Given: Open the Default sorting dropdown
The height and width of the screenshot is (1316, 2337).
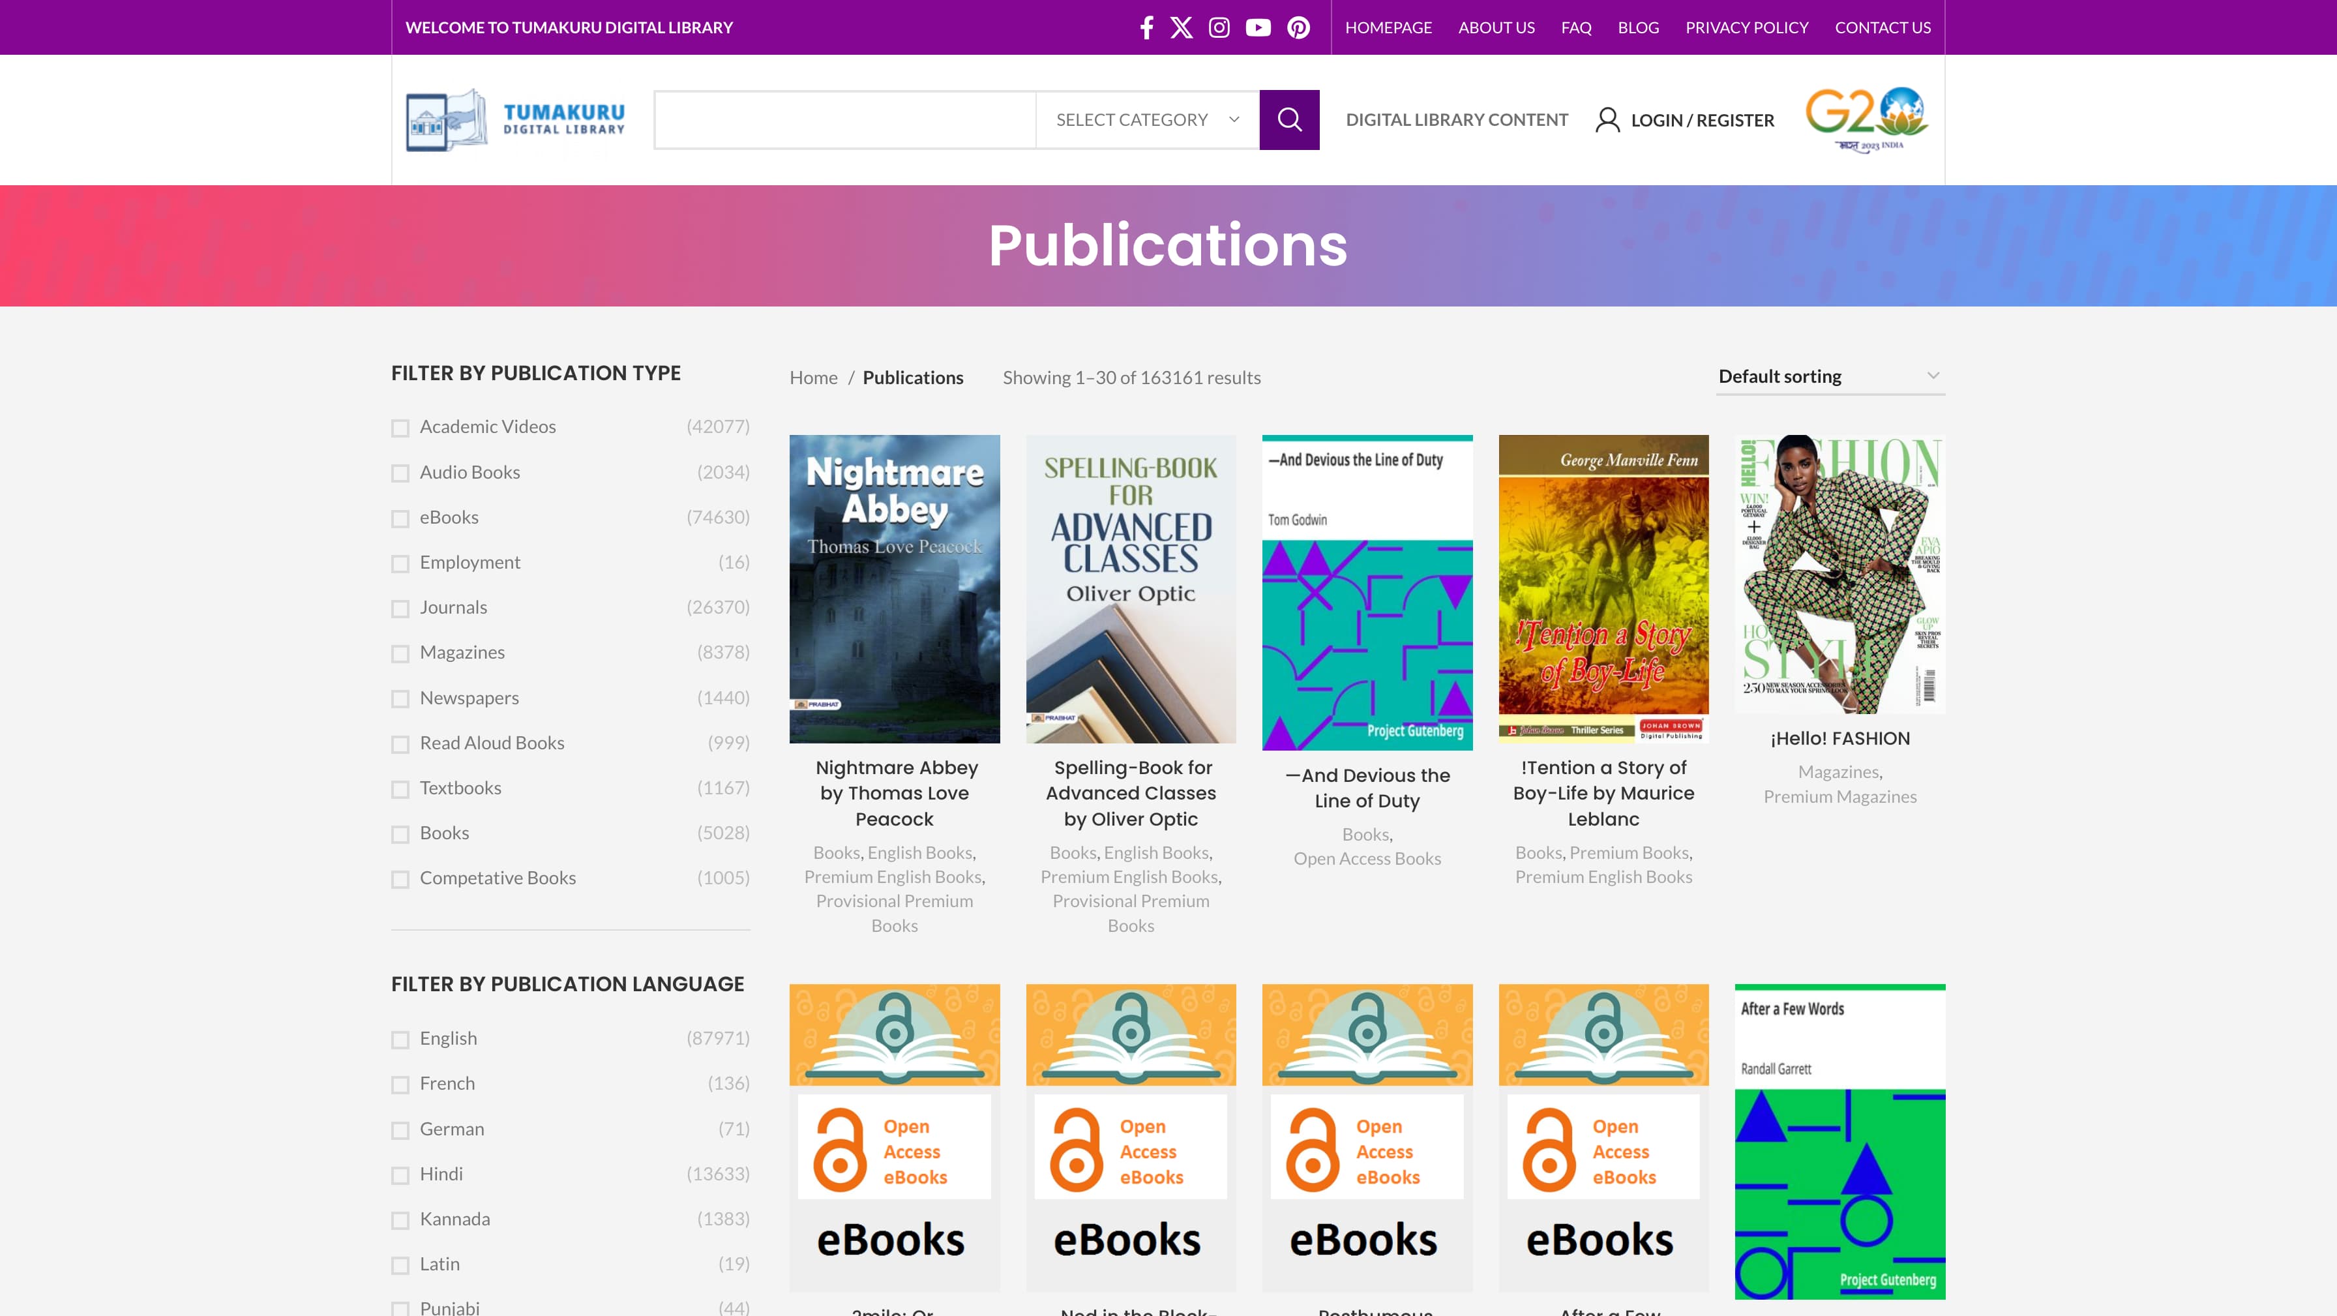Looking at the screenshot, I should tap(1829, 376).
